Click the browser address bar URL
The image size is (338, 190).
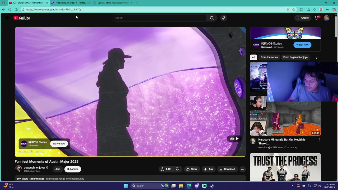click(53, 9)
